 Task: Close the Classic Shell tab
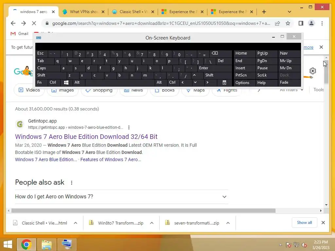point(152,12)
